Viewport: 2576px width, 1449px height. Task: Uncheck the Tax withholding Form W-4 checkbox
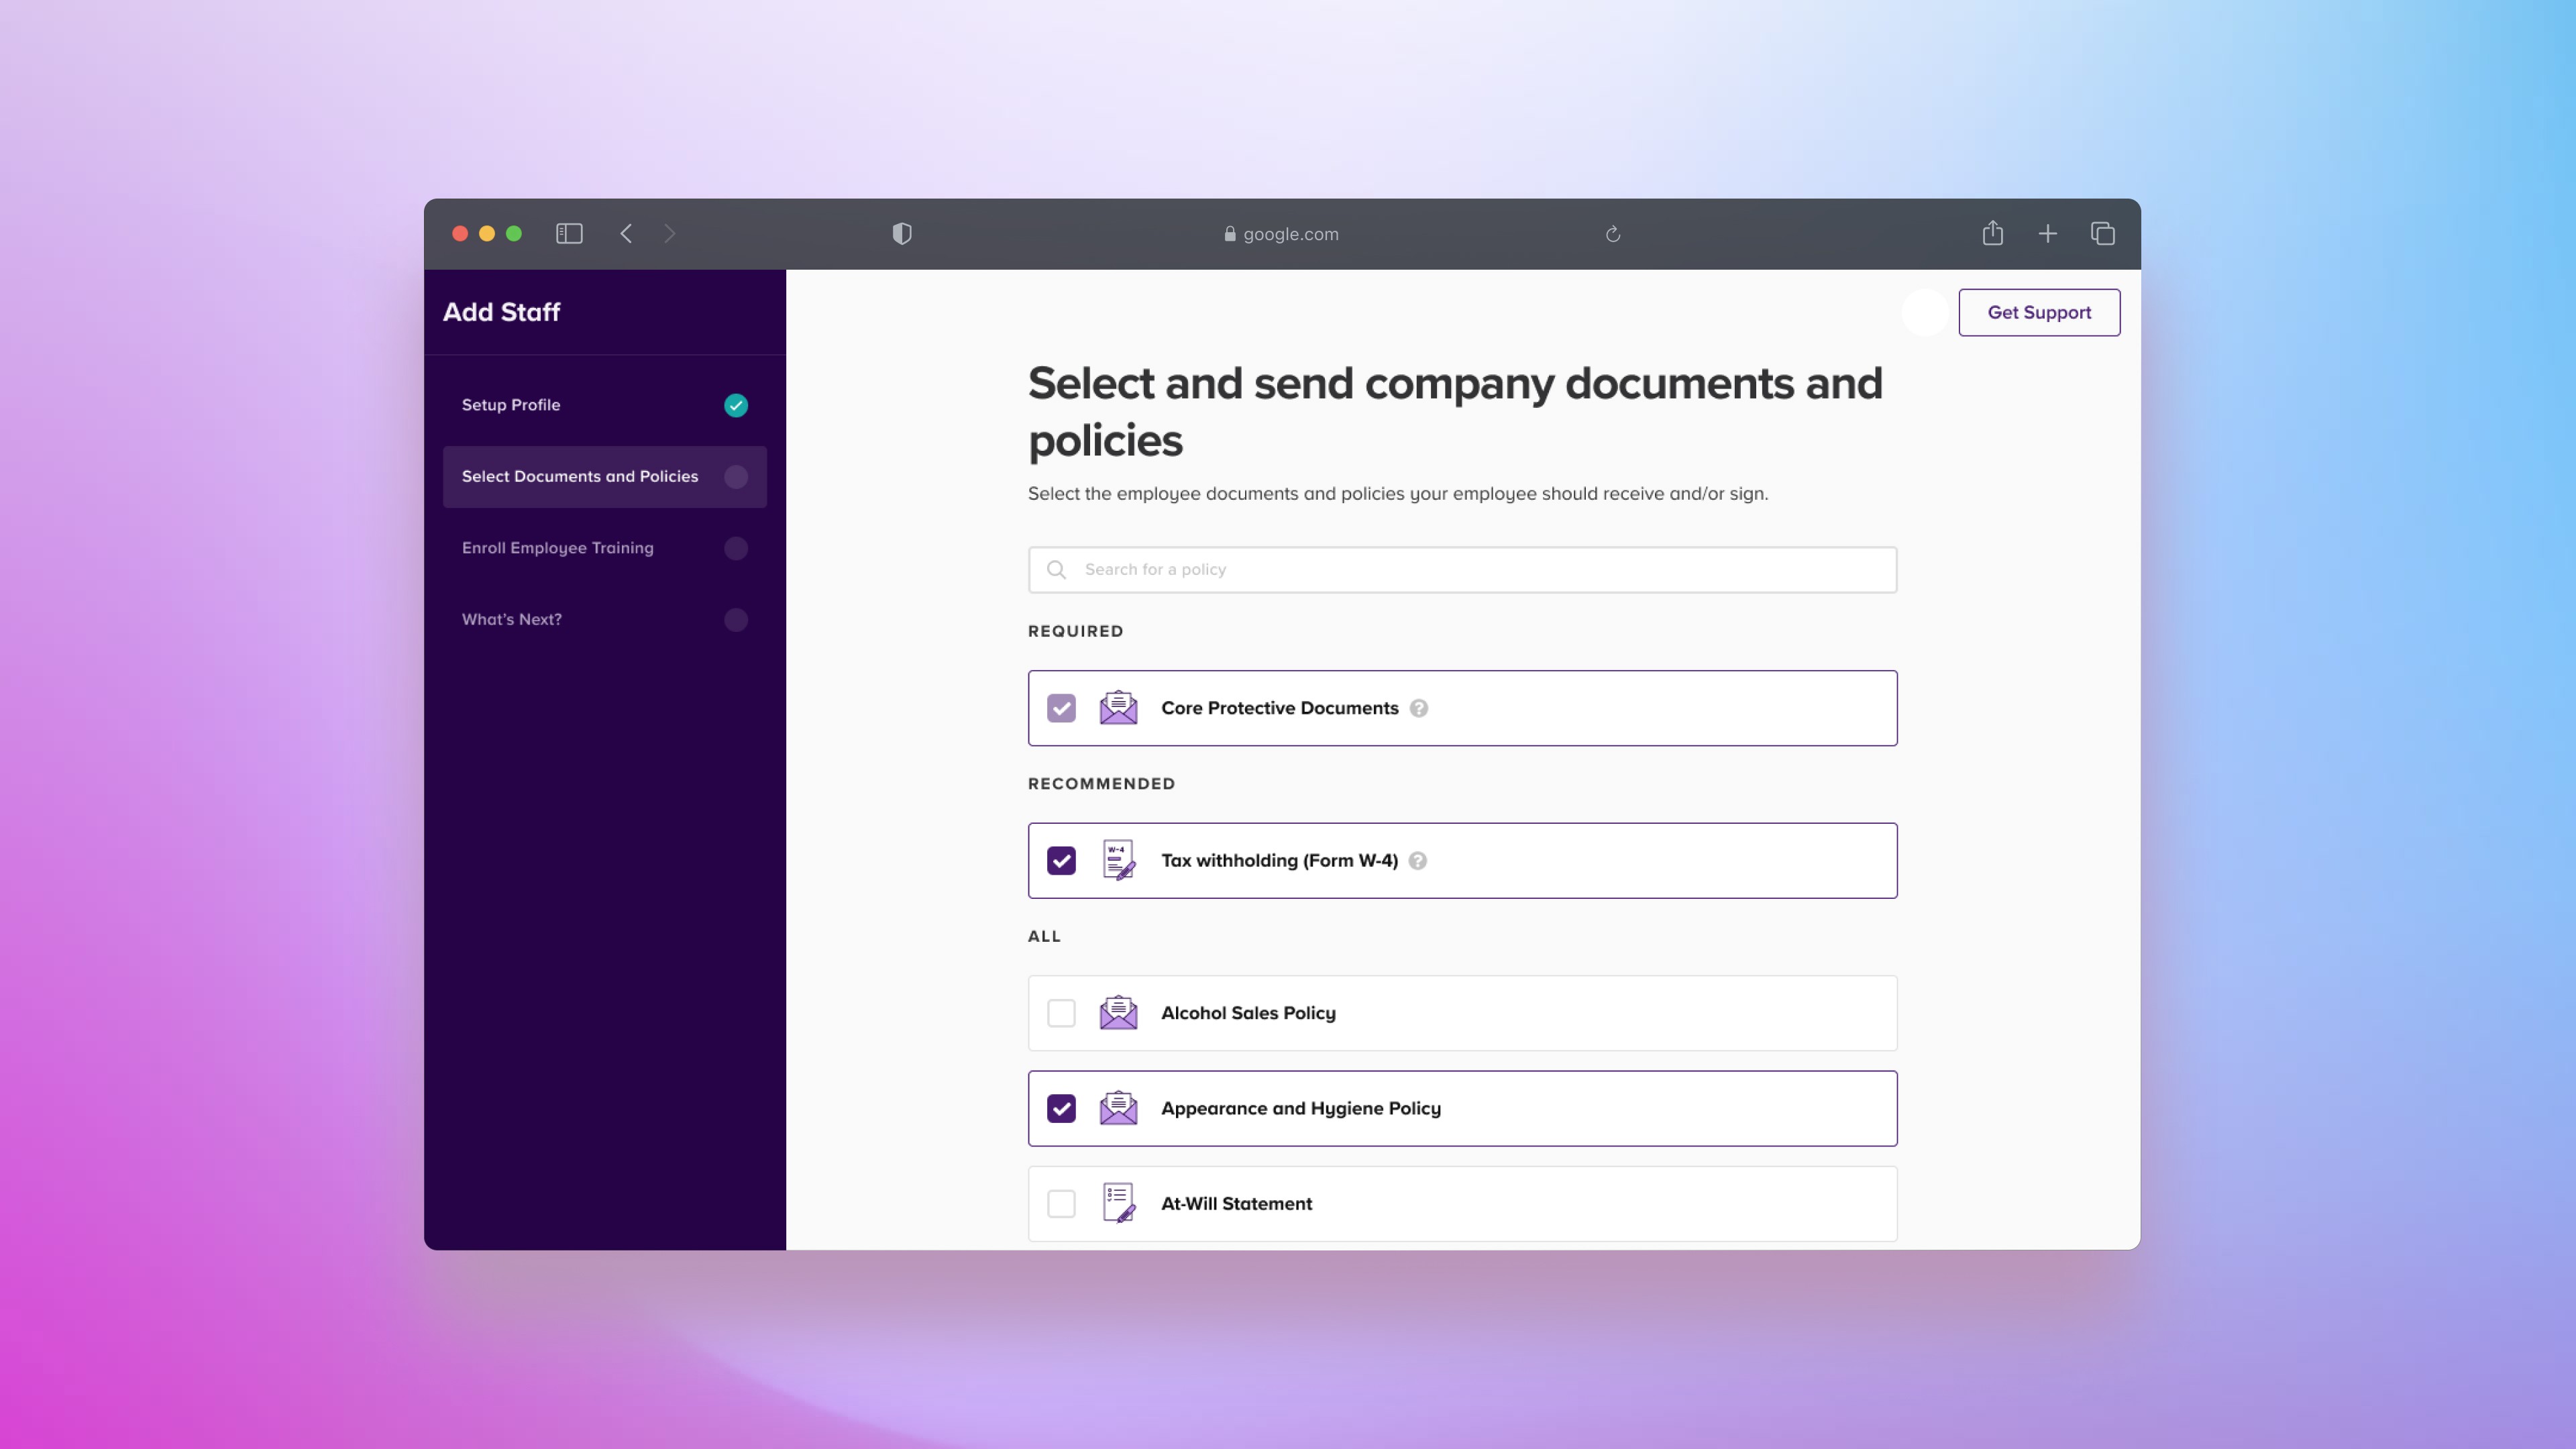[x=1061, y=861]
